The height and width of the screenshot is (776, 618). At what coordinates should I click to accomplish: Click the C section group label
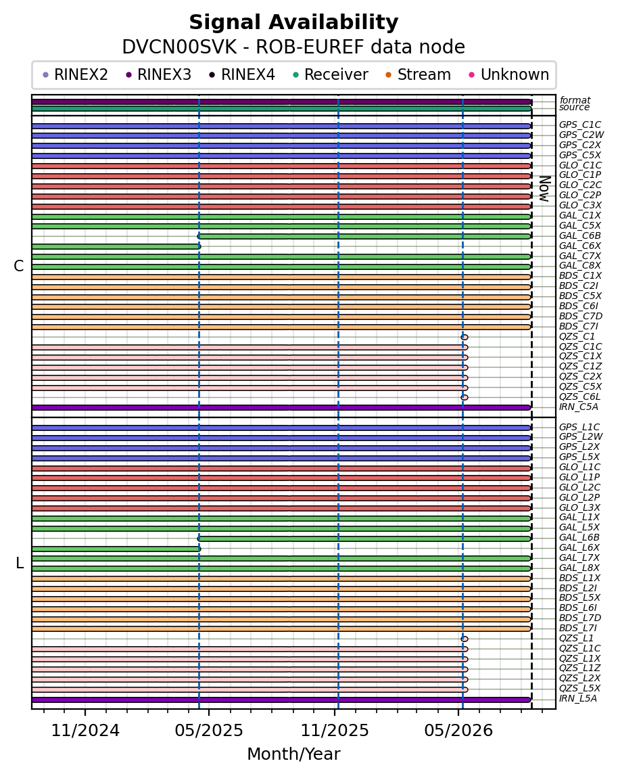(19, 267)
